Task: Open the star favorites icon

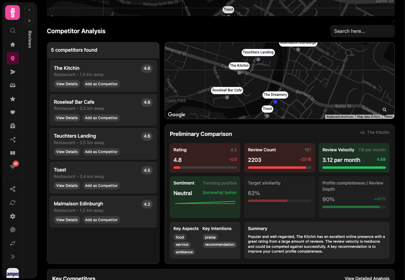Action: (12, 99)
